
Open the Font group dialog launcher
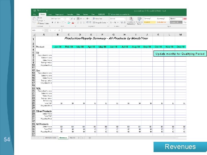[x=75, y=26]
